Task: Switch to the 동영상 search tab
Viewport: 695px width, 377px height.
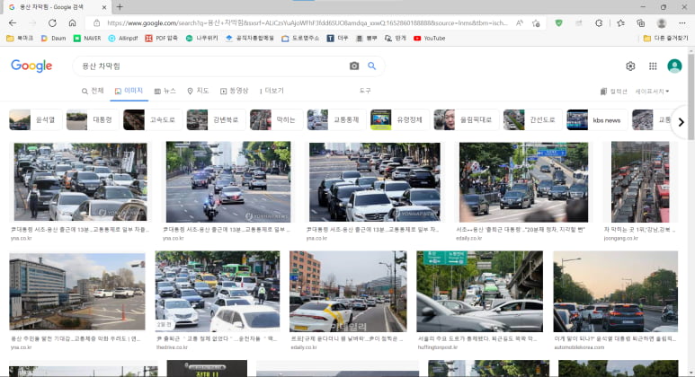Action: coord(234,91)
